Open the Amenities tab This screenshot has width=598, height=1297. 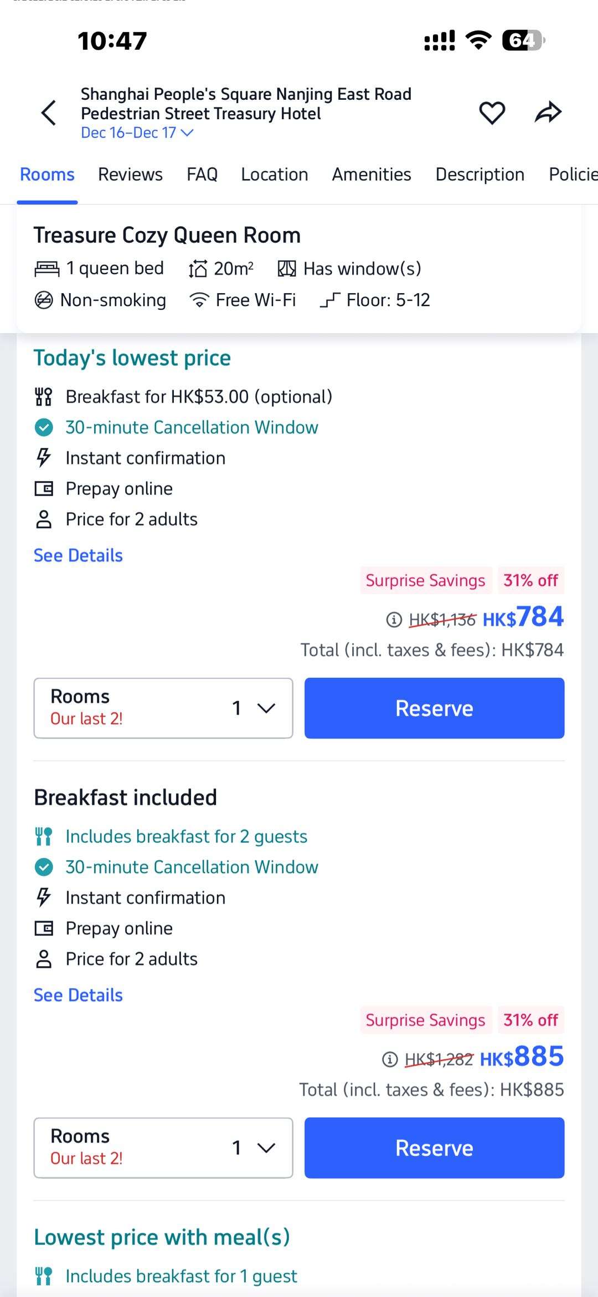click(x=371, y=173)
